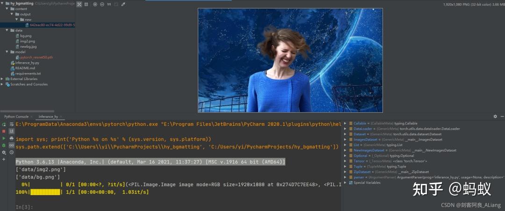Switch to the Python Console tab

pyautogui.click(x=16, y=116)
